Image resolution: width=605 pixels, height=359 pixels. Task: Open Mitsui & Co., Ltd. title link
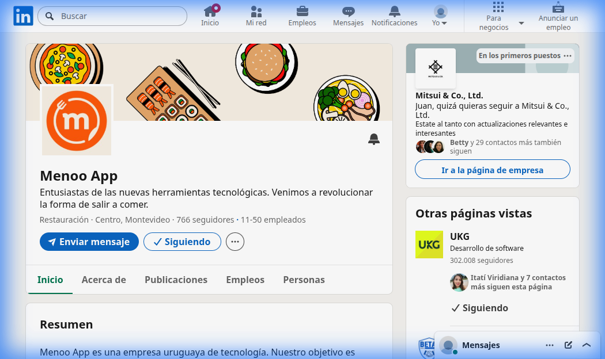(x=449, y=96)
